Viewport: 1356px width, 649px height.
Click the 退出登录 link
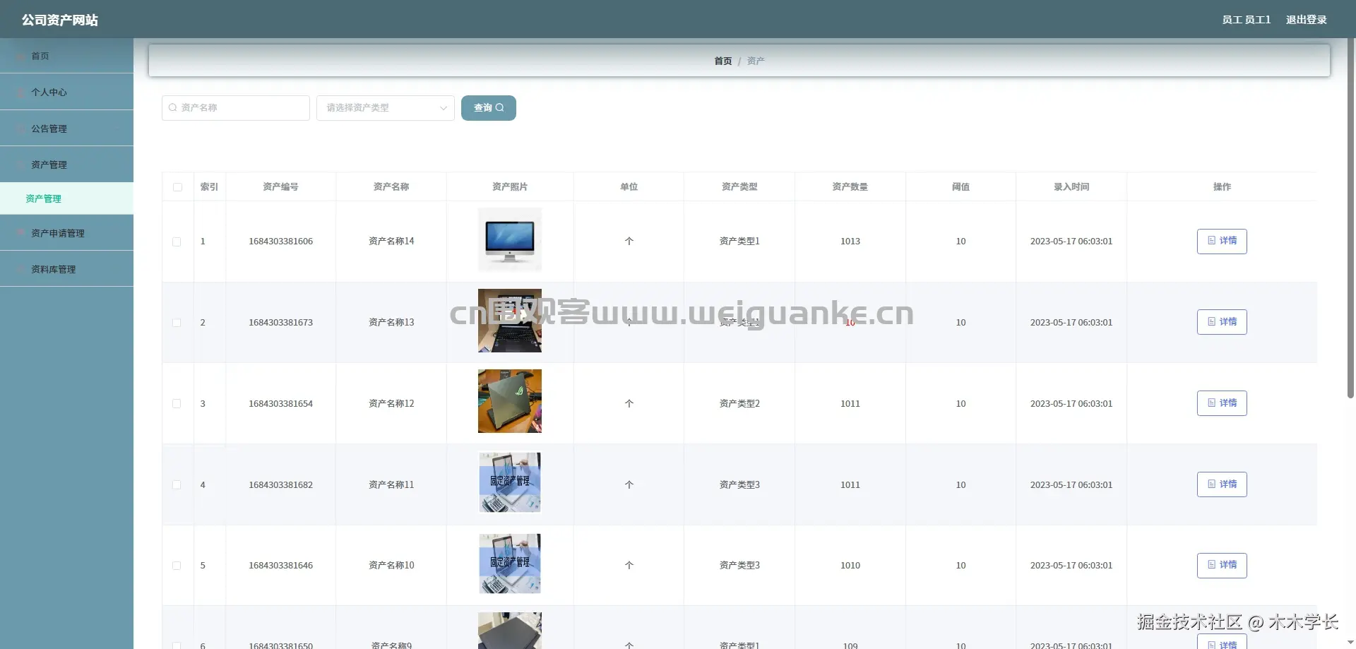coord(1306,20)
